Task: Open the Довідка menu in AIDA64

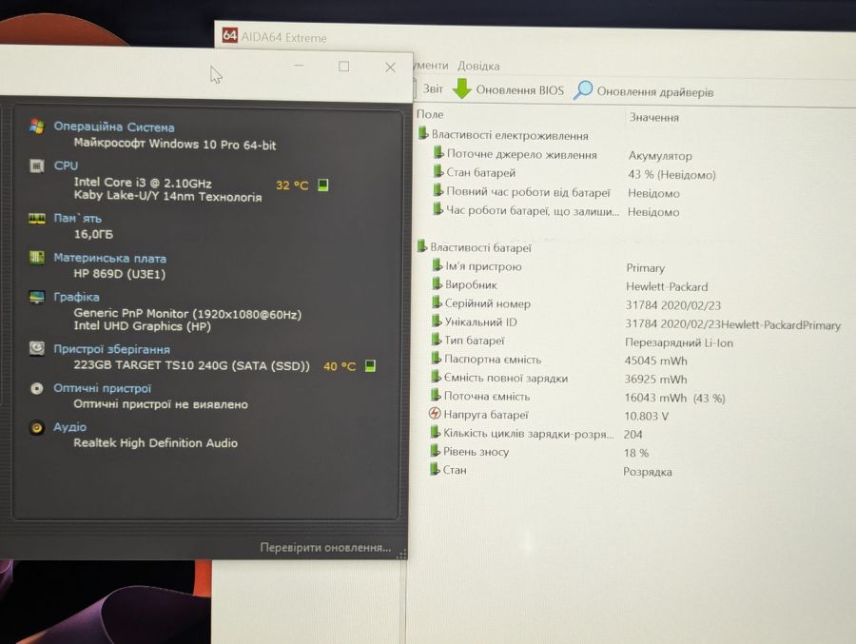Action: (x=478, y=66)
